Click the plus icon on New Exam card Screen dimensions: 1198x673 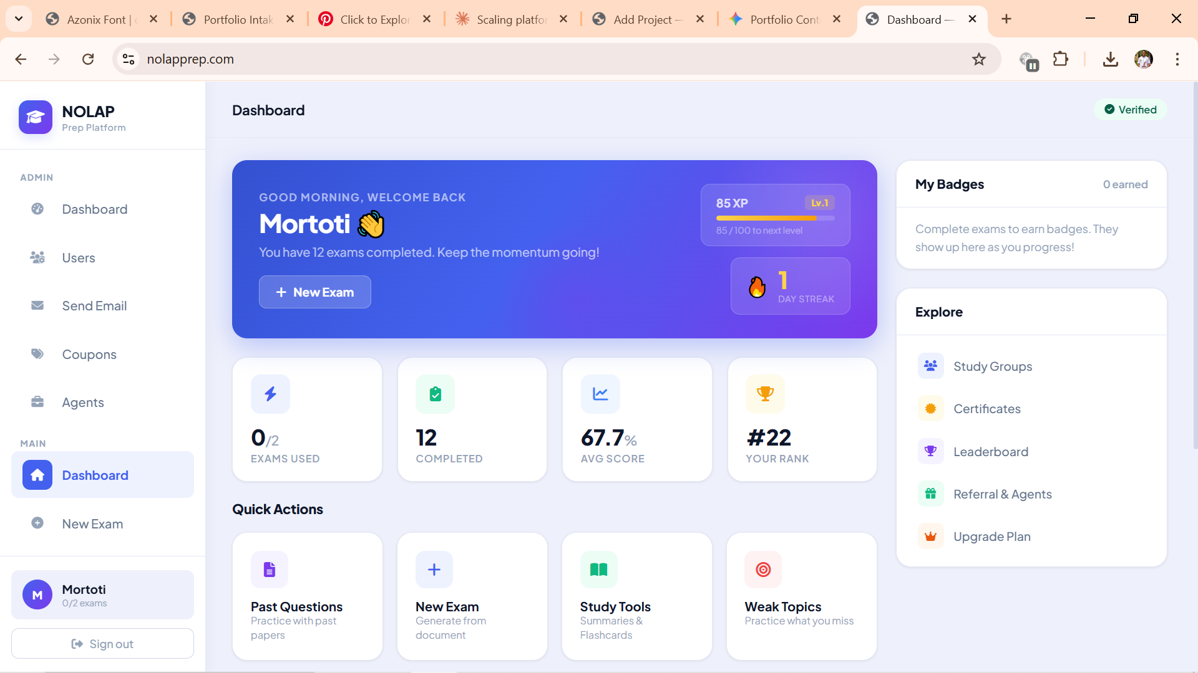[x=434, y=570]
